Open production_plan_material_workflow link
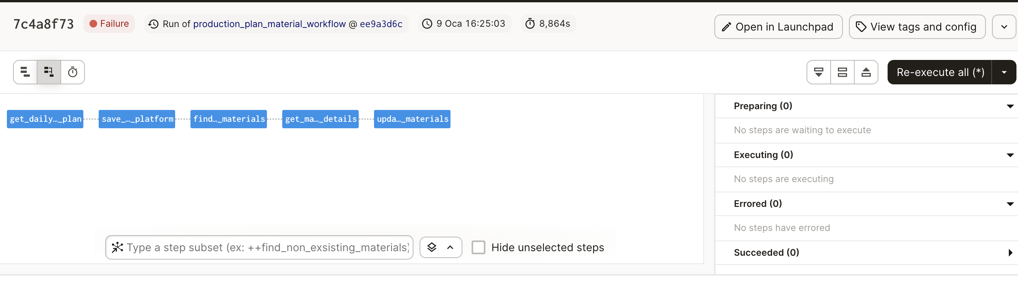This screenshot has width=1018, height=284. pyautogui.click(x=269, y=24)
